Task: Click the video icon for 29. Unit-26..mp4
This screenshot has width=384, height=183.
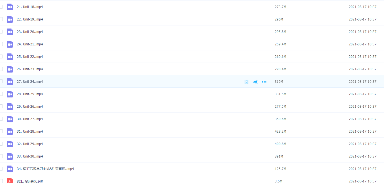Action: [x=10, y=107]
